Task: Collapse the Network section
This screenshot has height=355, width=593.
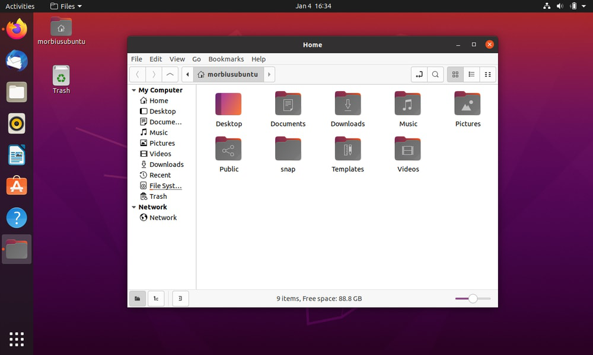Action: pos(134,207)
